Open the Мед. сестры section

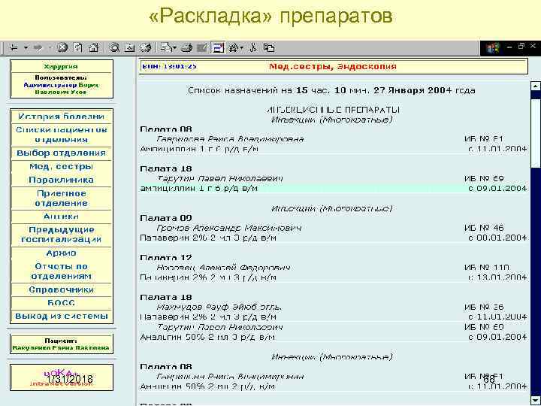(x=62, y=166)
